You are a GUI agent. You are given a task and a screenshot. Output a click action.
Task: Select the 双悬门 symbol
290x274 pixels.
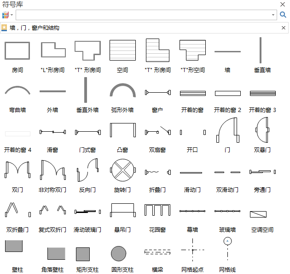(x=262, y=130)
